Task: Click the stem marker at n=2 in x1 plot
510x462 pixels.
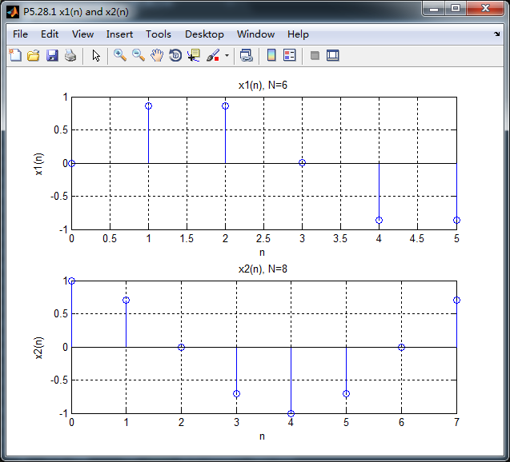Action: (x=226, y=106)
